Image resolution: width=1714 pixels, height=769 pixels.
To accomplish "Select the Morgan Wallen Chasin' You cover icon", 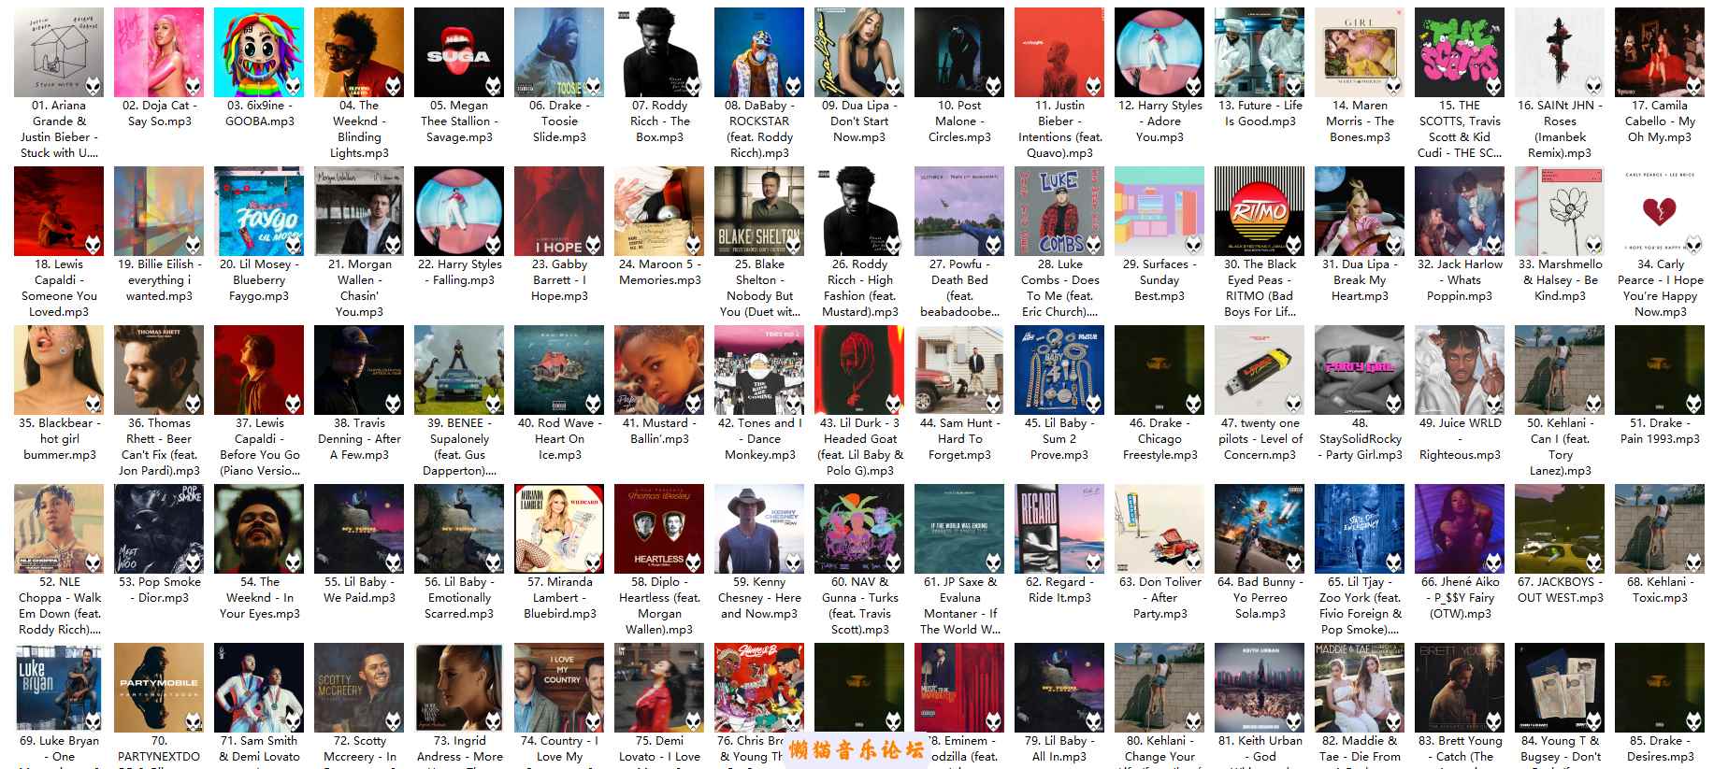I will (x=359, y=211).
